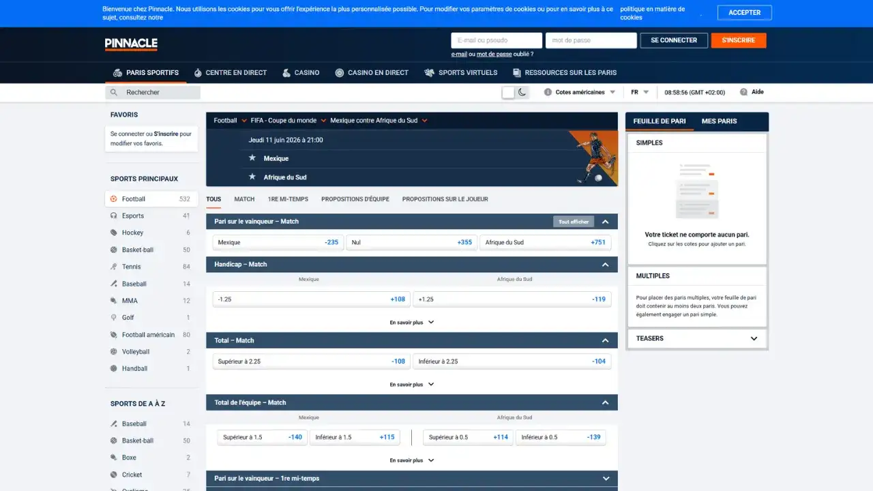This screenshot has width=873, height=491.
Task: Click the Boxe glove icon
Action: 114,458
